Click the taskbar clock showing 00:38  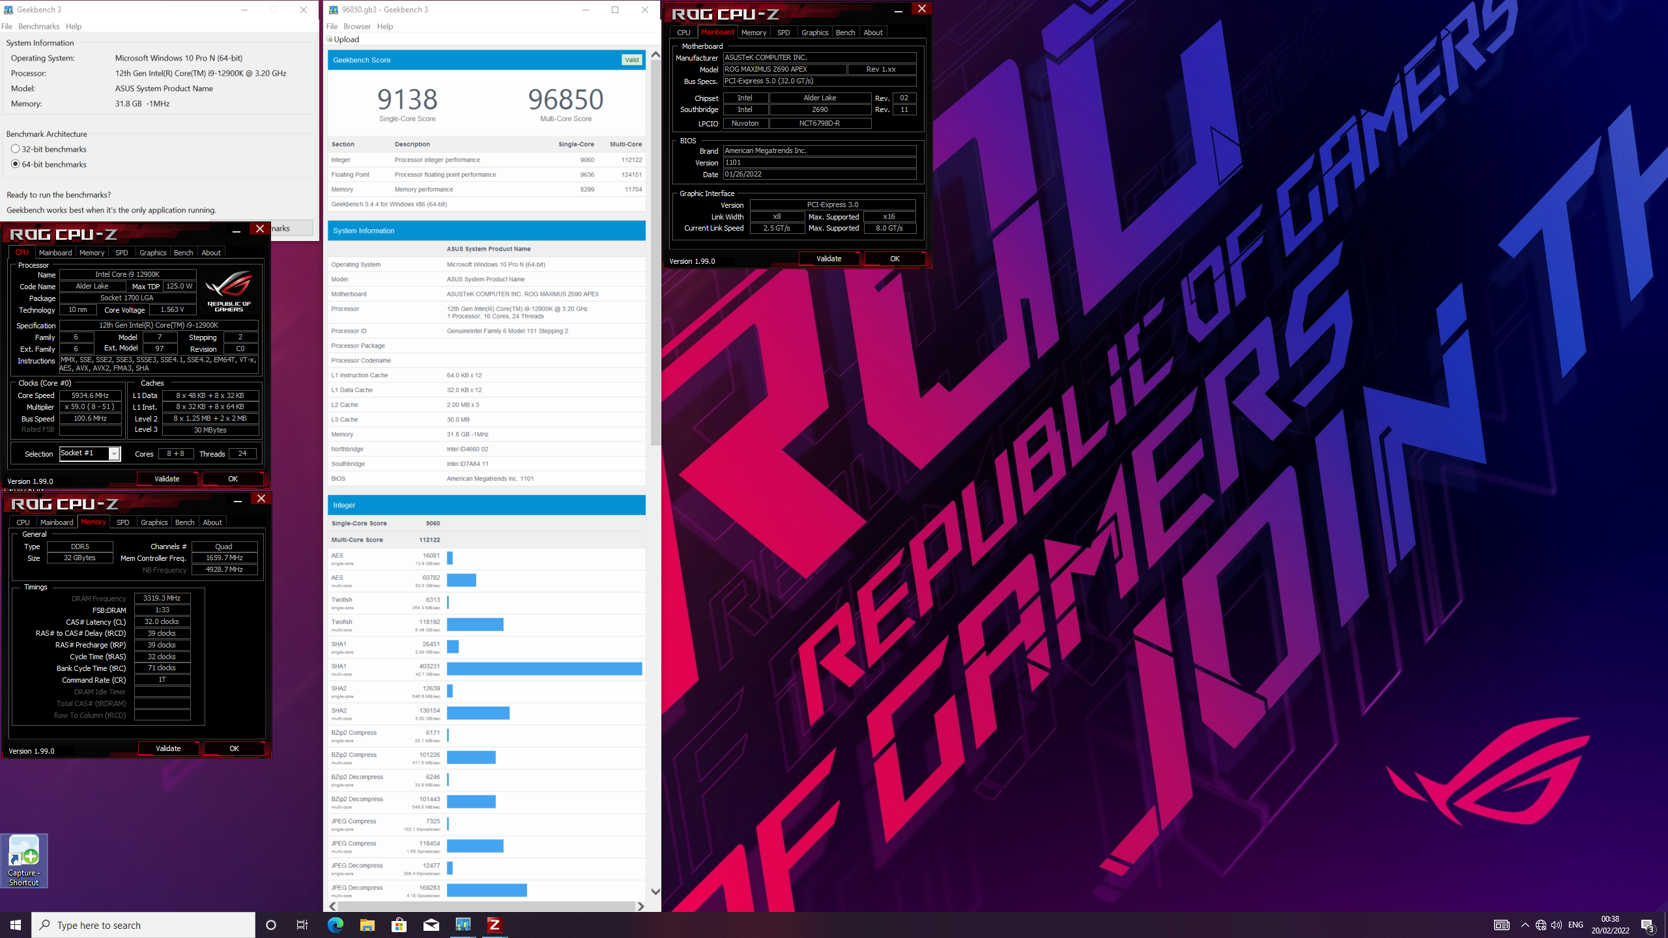(1610, 925)
